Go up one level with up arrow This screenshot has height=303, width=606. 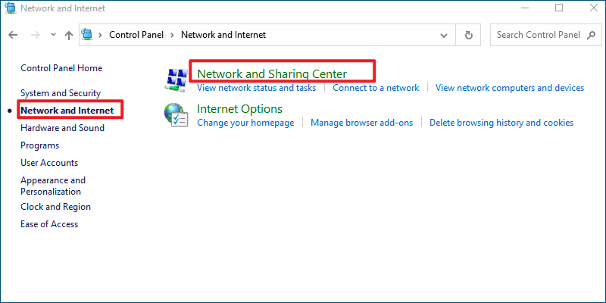(69, 35)
